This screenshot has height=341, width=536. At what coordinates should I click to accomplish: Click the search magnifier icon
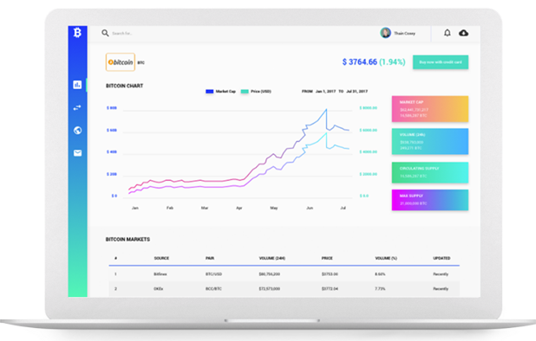click(x=105, y=33)
